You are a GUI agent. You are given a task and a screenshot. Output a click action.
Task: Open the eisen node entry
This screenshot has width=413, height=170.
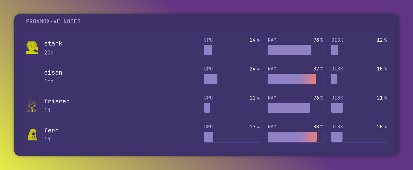click(x=53, y=73)
